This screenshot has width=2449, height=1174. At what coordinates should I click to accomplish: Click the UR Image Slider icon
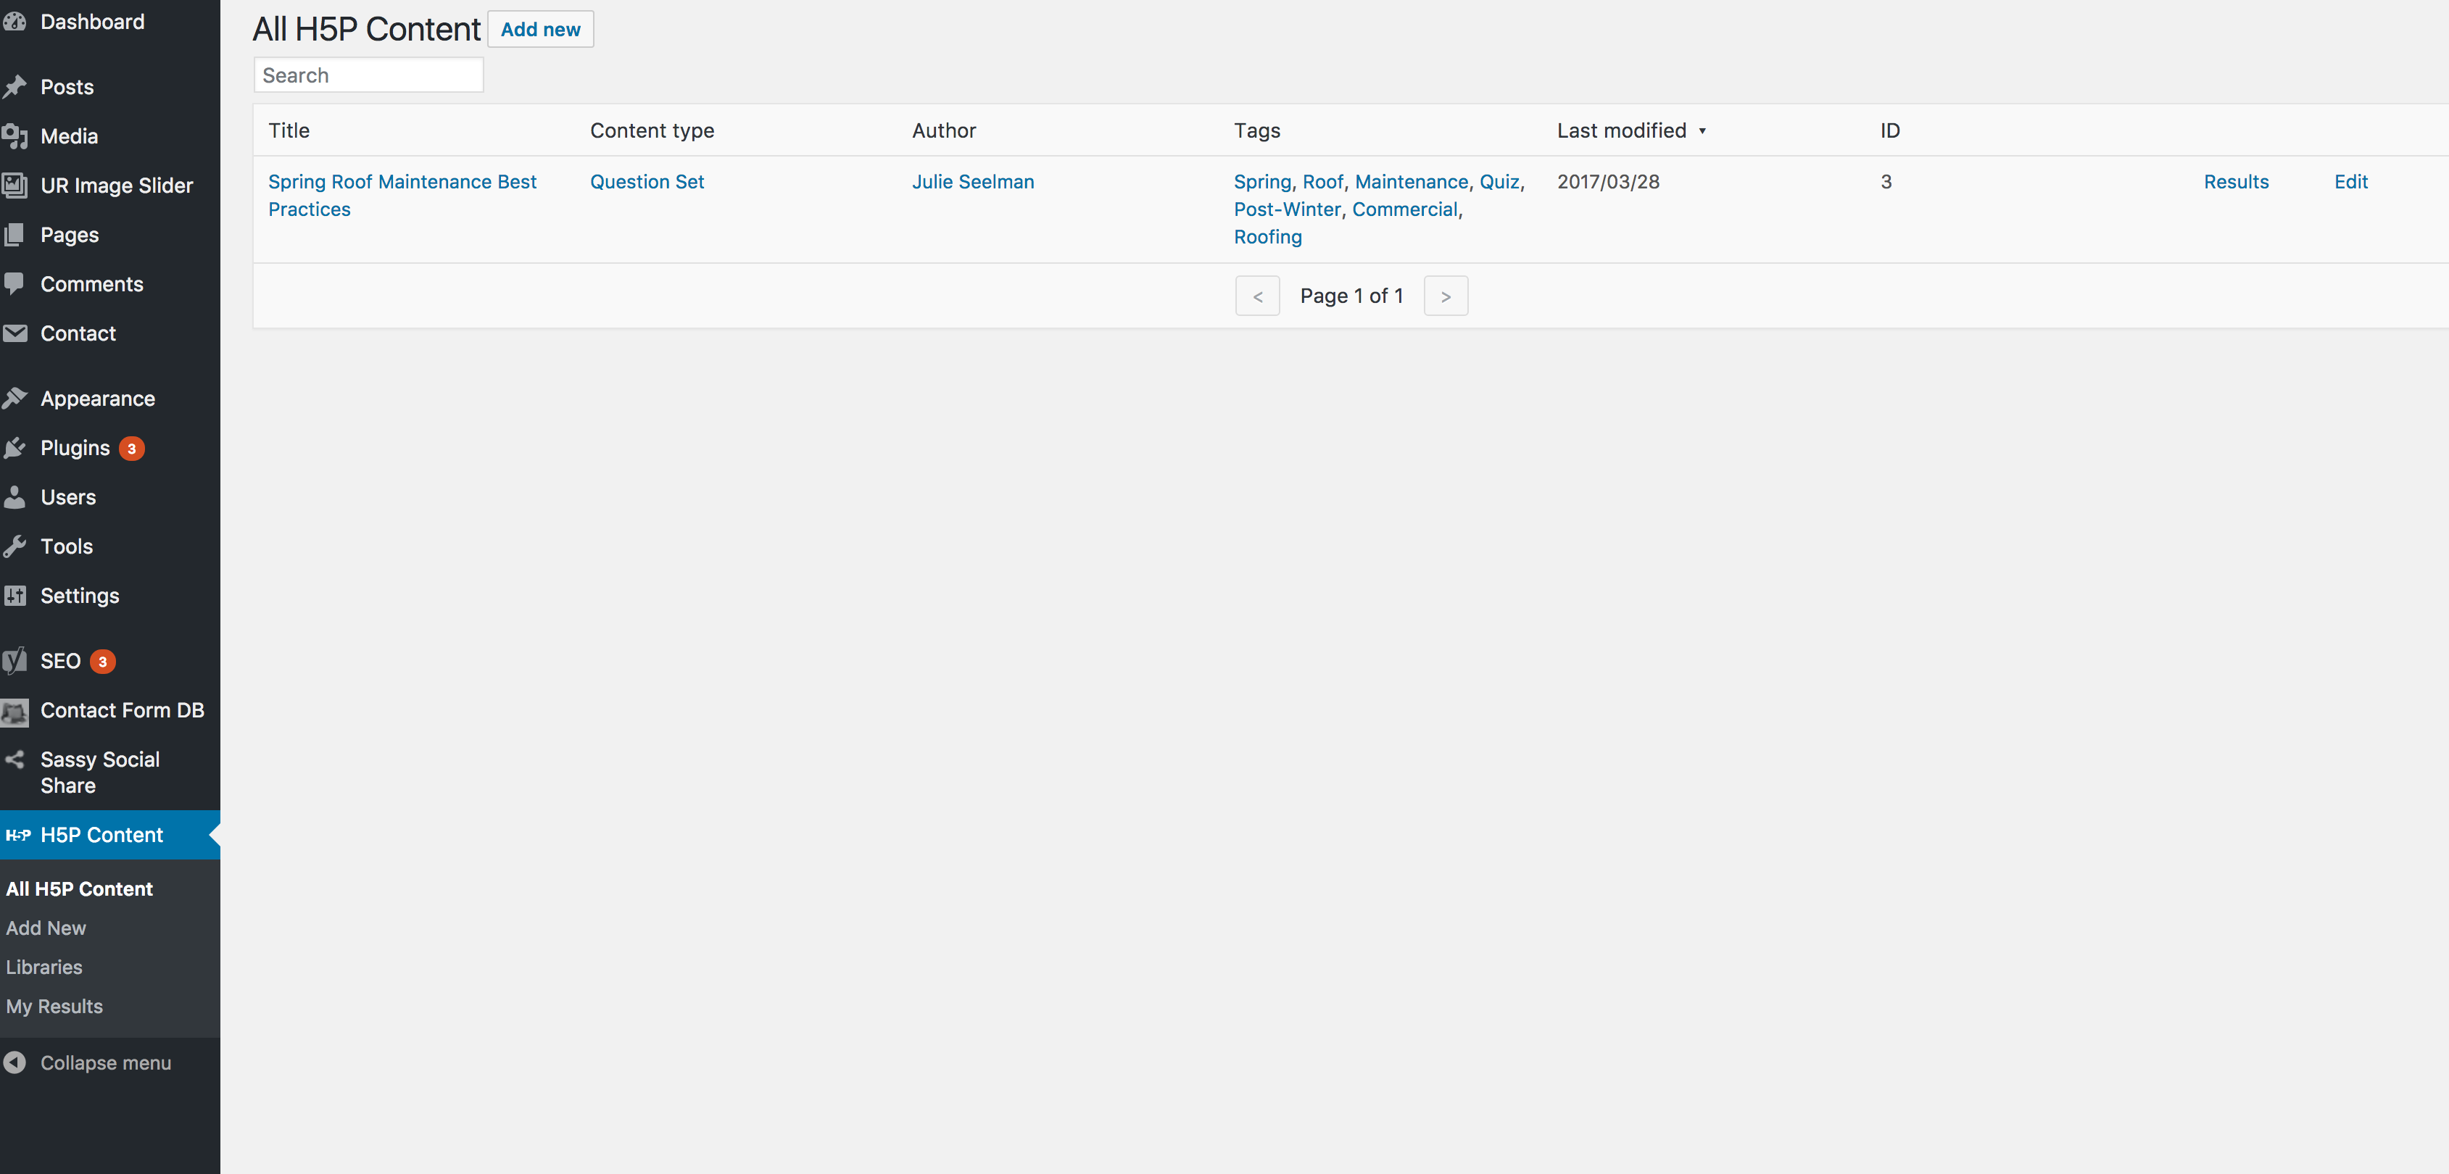click(x=14, y=186)
